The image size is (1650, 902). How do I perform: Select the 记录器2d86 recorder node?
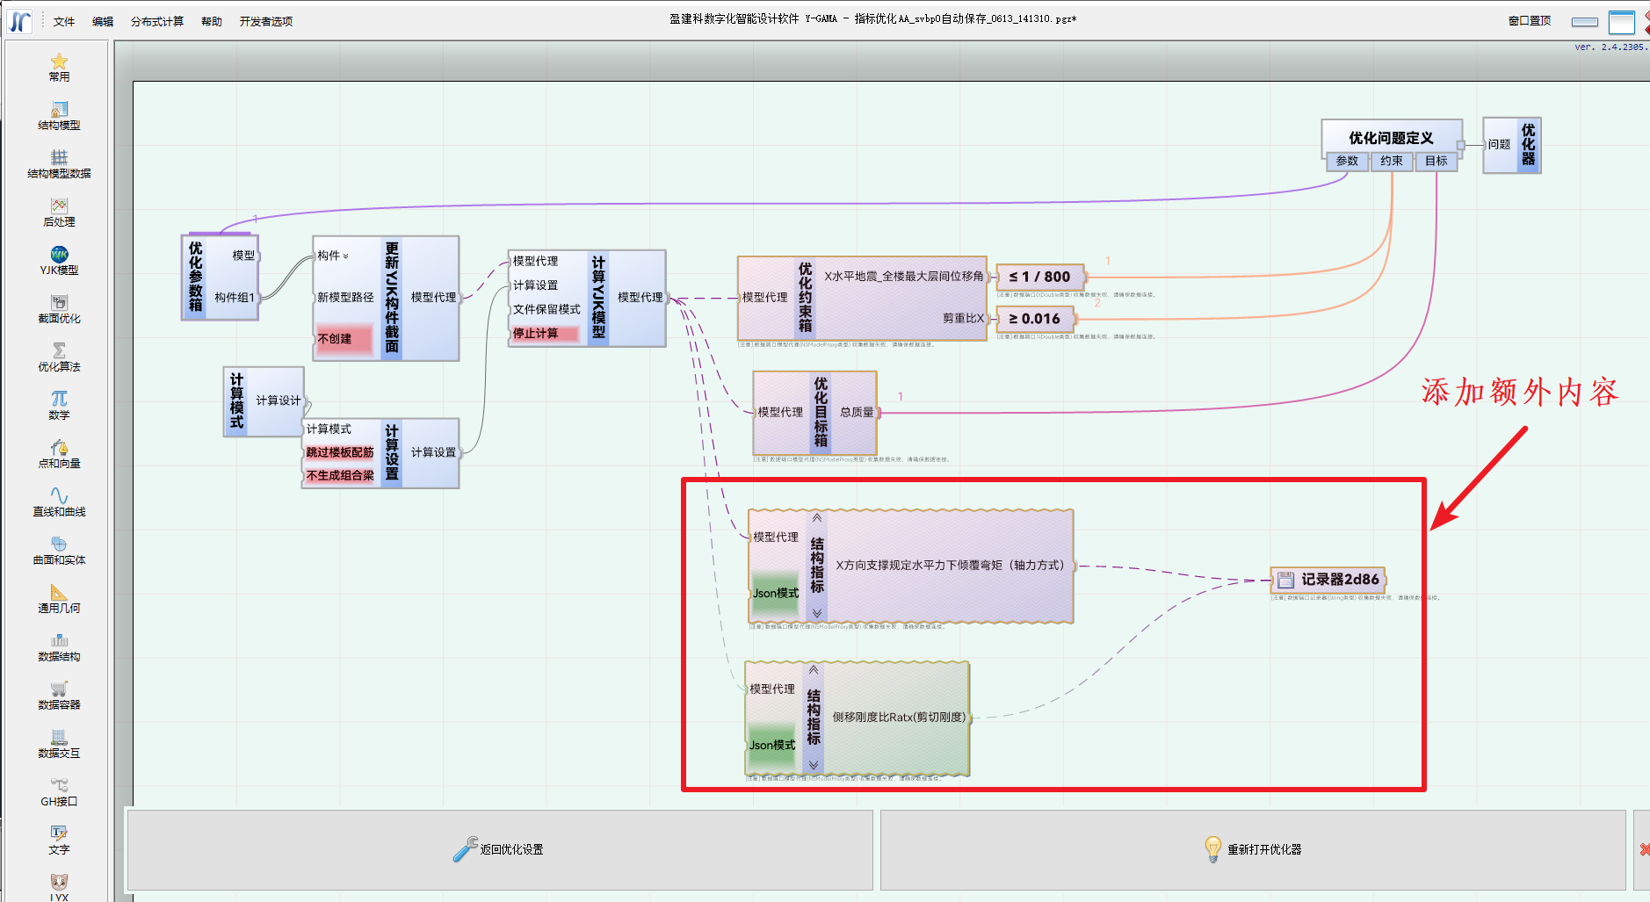click(x=1328, y=580)
